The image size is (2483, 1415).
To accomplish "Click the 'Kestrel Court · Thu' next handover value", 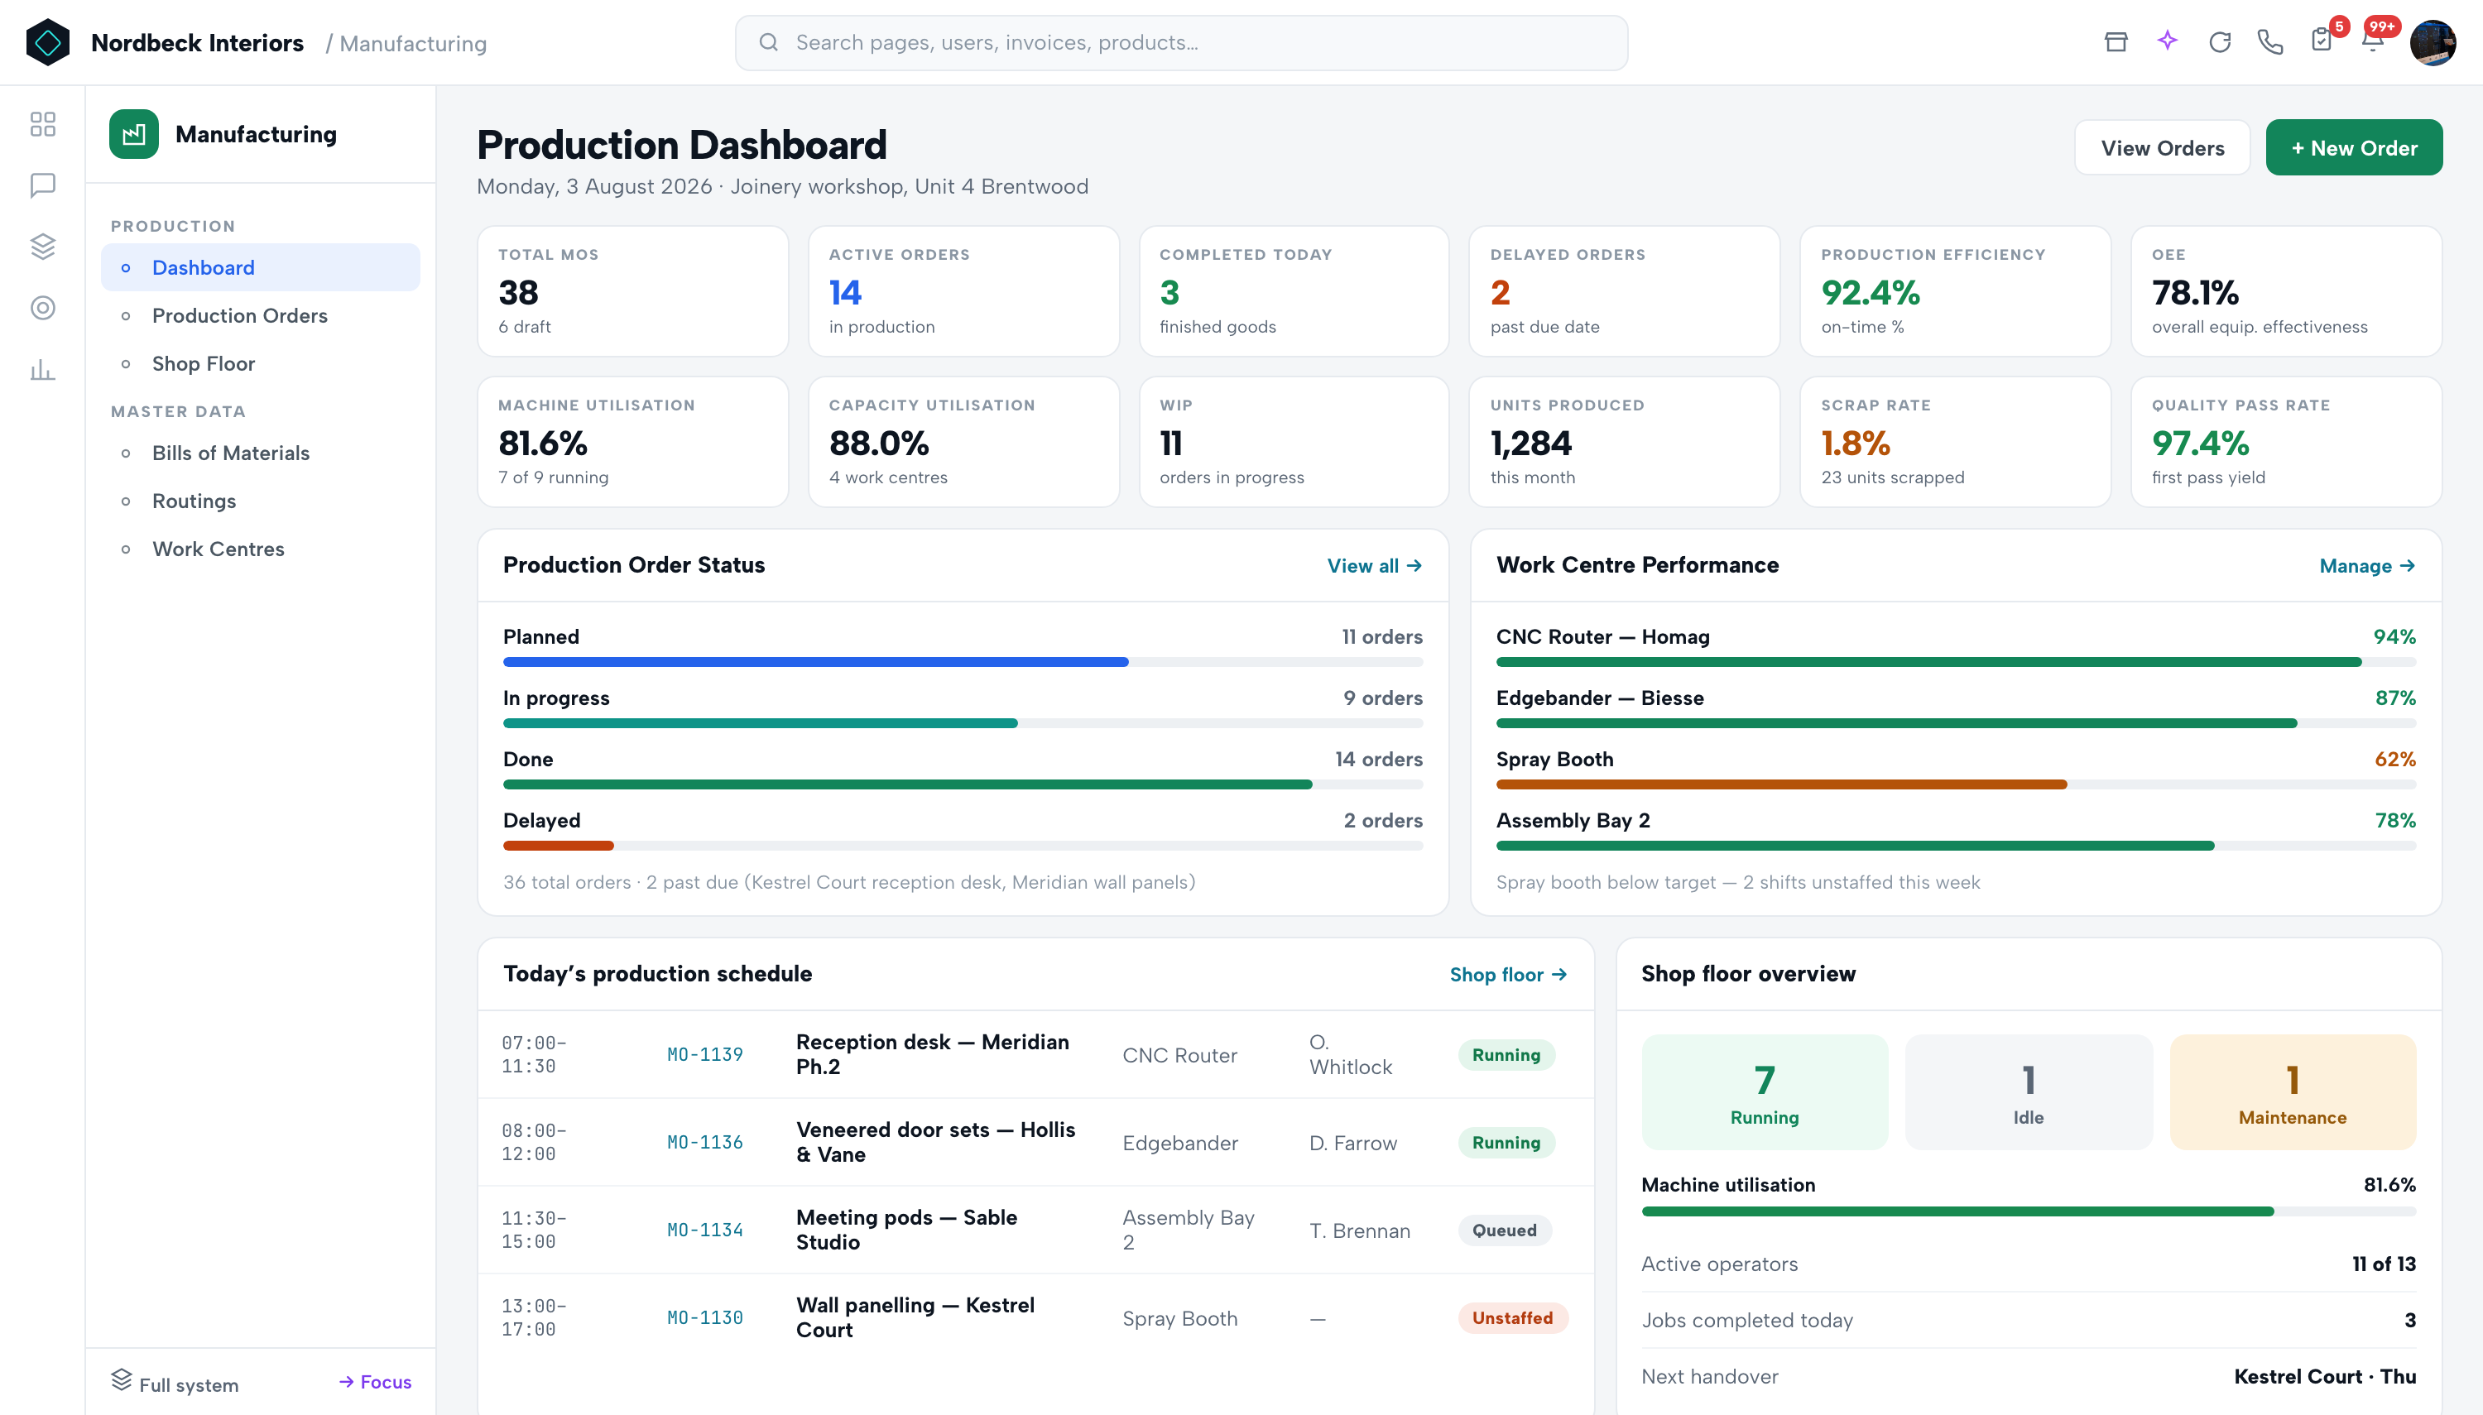I will point(2325,1376).
